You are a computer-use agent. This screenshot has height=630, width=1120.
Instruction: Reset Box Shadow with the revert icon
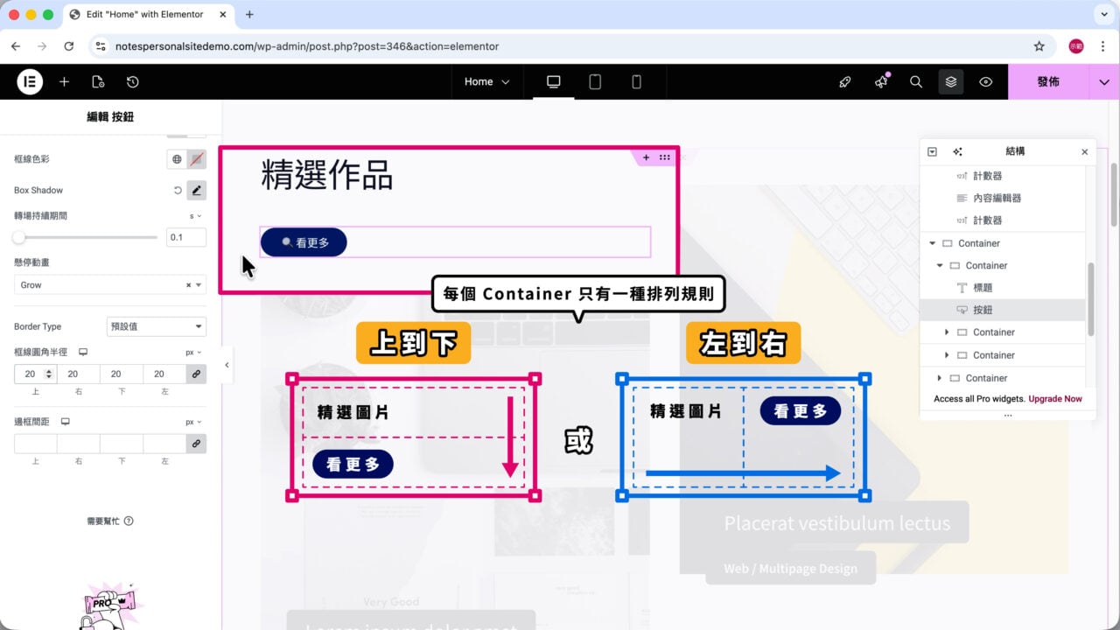click(x=178, y=190)
